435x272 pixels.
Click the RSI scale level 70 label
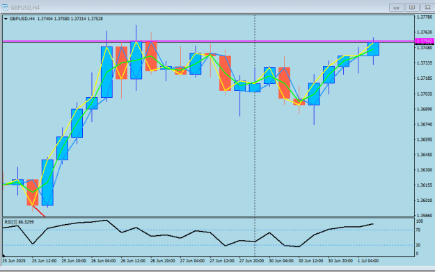point(418,230)
